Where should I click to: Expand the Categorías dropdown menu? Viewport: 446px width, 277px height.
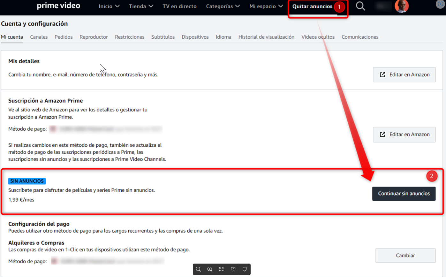[x=223, y=6]
